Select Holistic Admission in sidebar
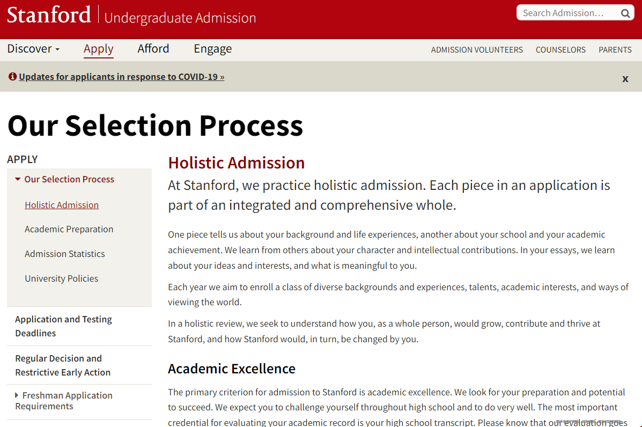 click(62, 205)
